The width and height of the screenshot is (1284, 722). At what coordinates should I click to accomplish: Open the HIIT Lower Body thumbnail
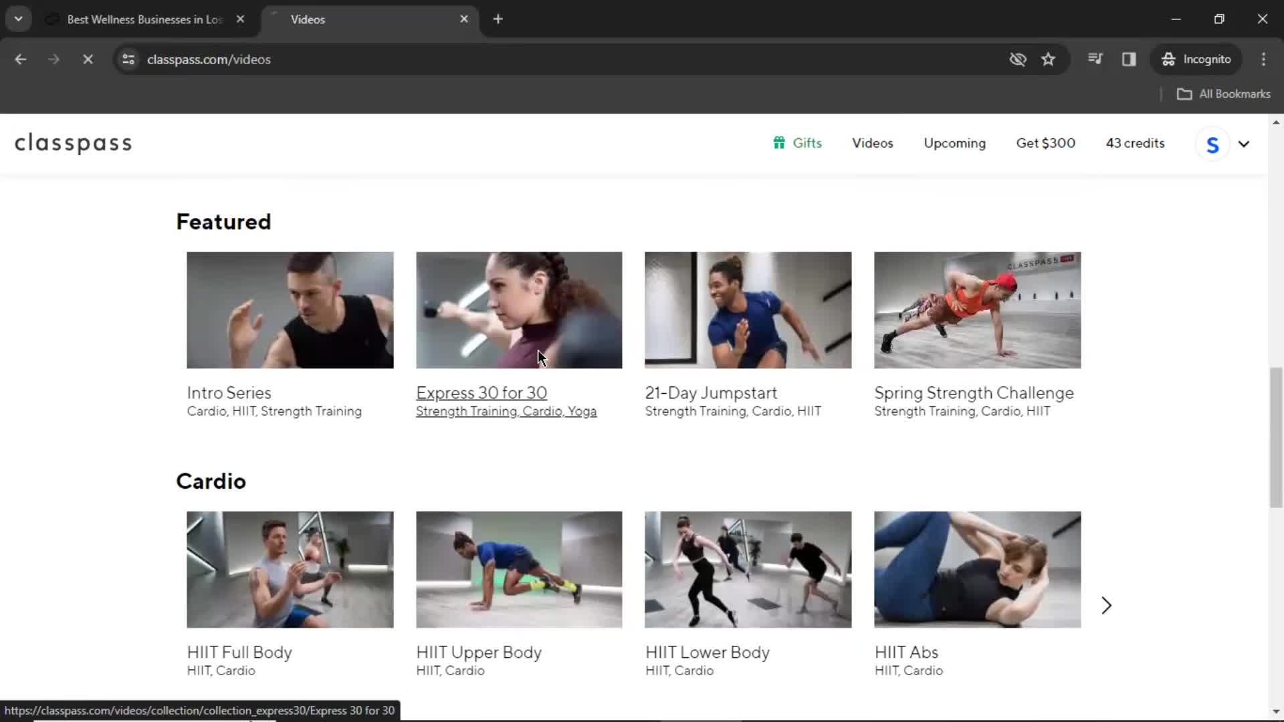coord(748,570)
